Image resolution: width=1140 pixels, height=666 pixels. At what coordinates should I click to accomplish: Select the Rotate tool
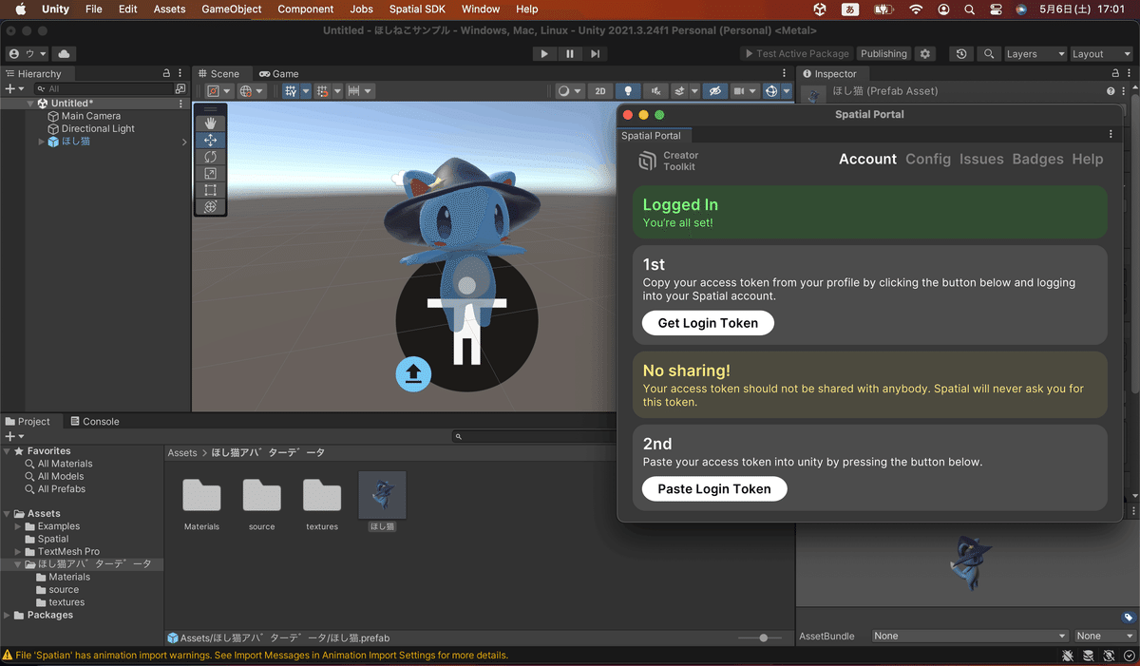coord(211,157)
